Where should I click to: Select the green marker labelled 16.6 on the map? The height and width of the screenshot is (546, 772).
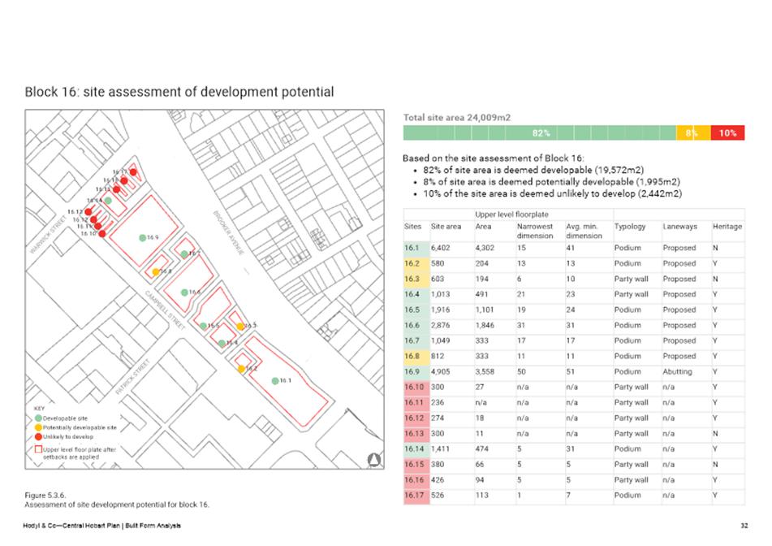coord(184,292)
